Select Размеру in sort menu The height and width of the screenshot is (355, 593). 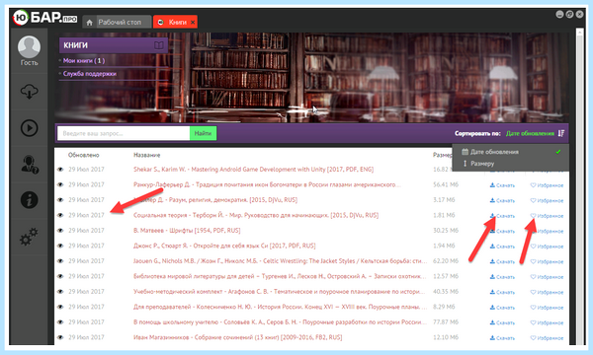point(511,164)
